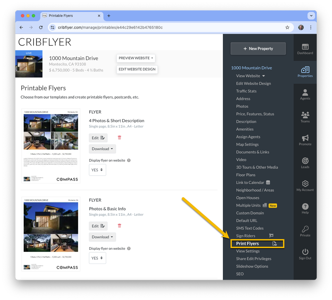Click the browser address bar URL
The height and width of the screenshot is (300, 332).
pos(110,27)
